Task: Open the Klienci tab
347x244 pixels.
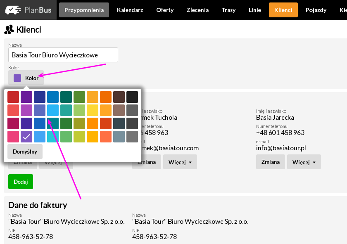Action: (283, 10)
